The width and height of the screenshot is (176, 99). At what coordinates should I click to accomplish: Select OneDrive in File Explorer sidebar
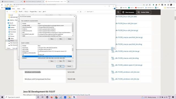pyautogui.click(x=12, y=20)
